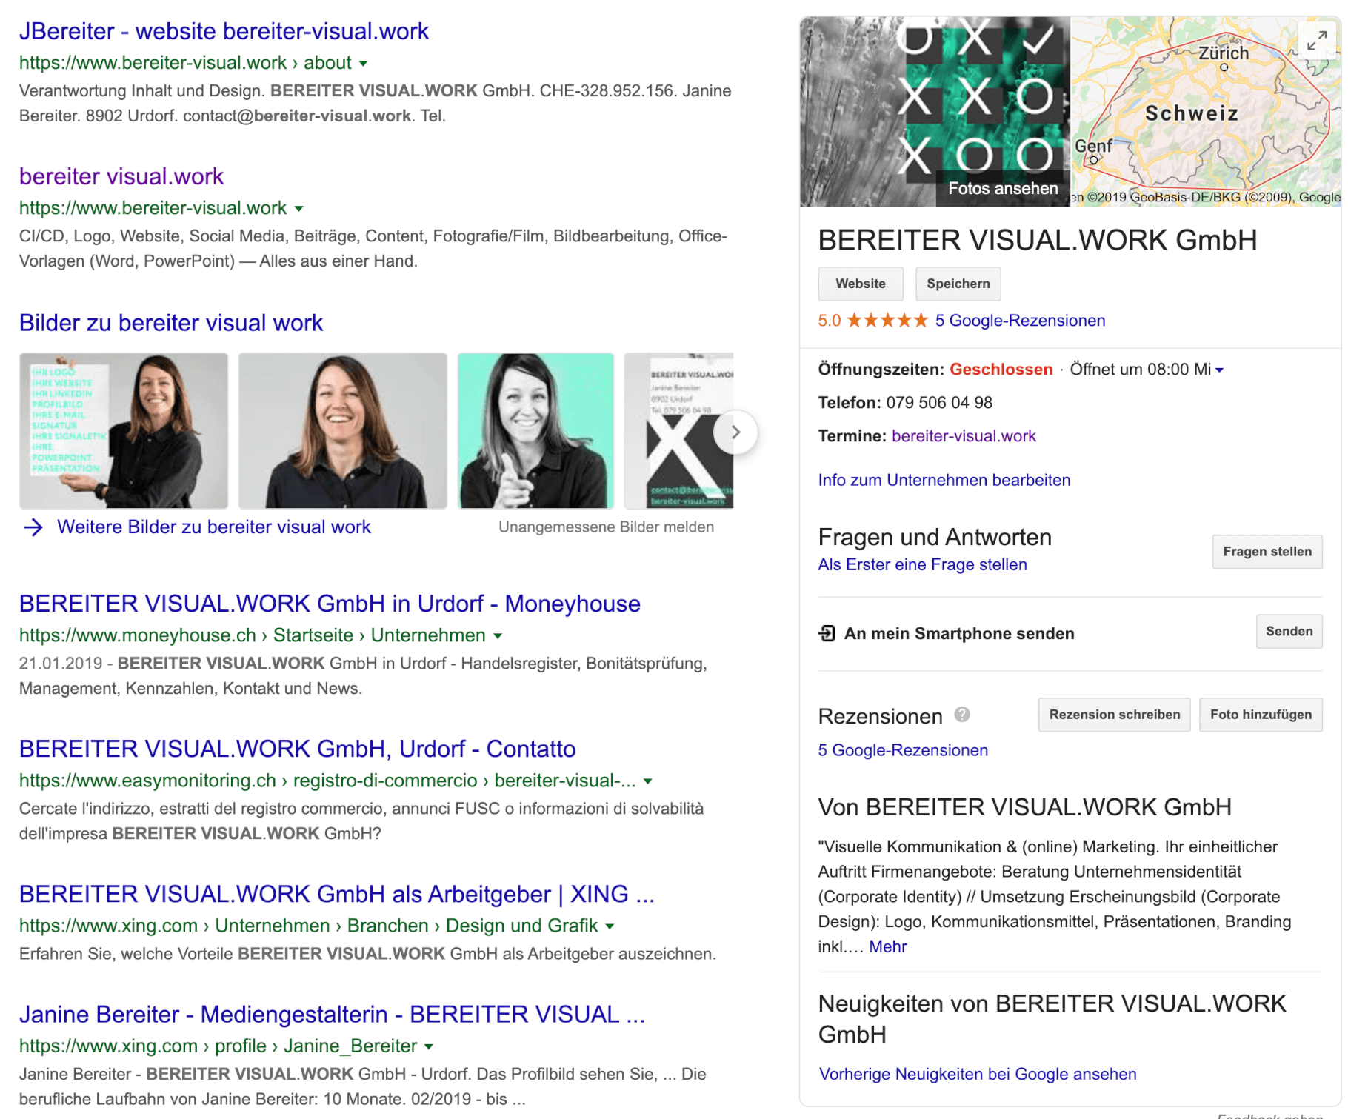Click the Website button in the panel

coord(861,284)
